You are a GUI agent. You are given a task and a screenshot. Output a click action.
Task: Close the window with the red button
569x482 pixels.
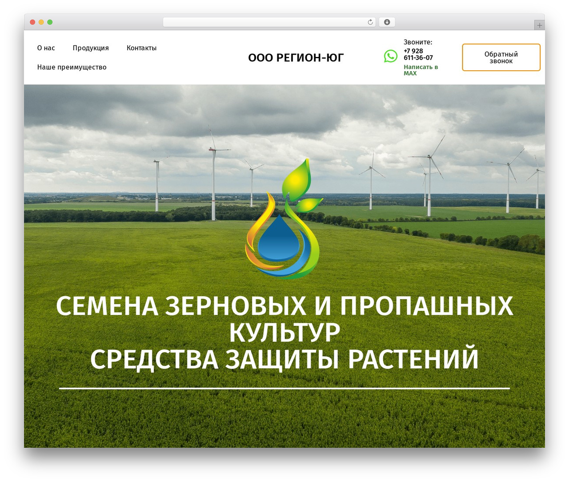32,22
